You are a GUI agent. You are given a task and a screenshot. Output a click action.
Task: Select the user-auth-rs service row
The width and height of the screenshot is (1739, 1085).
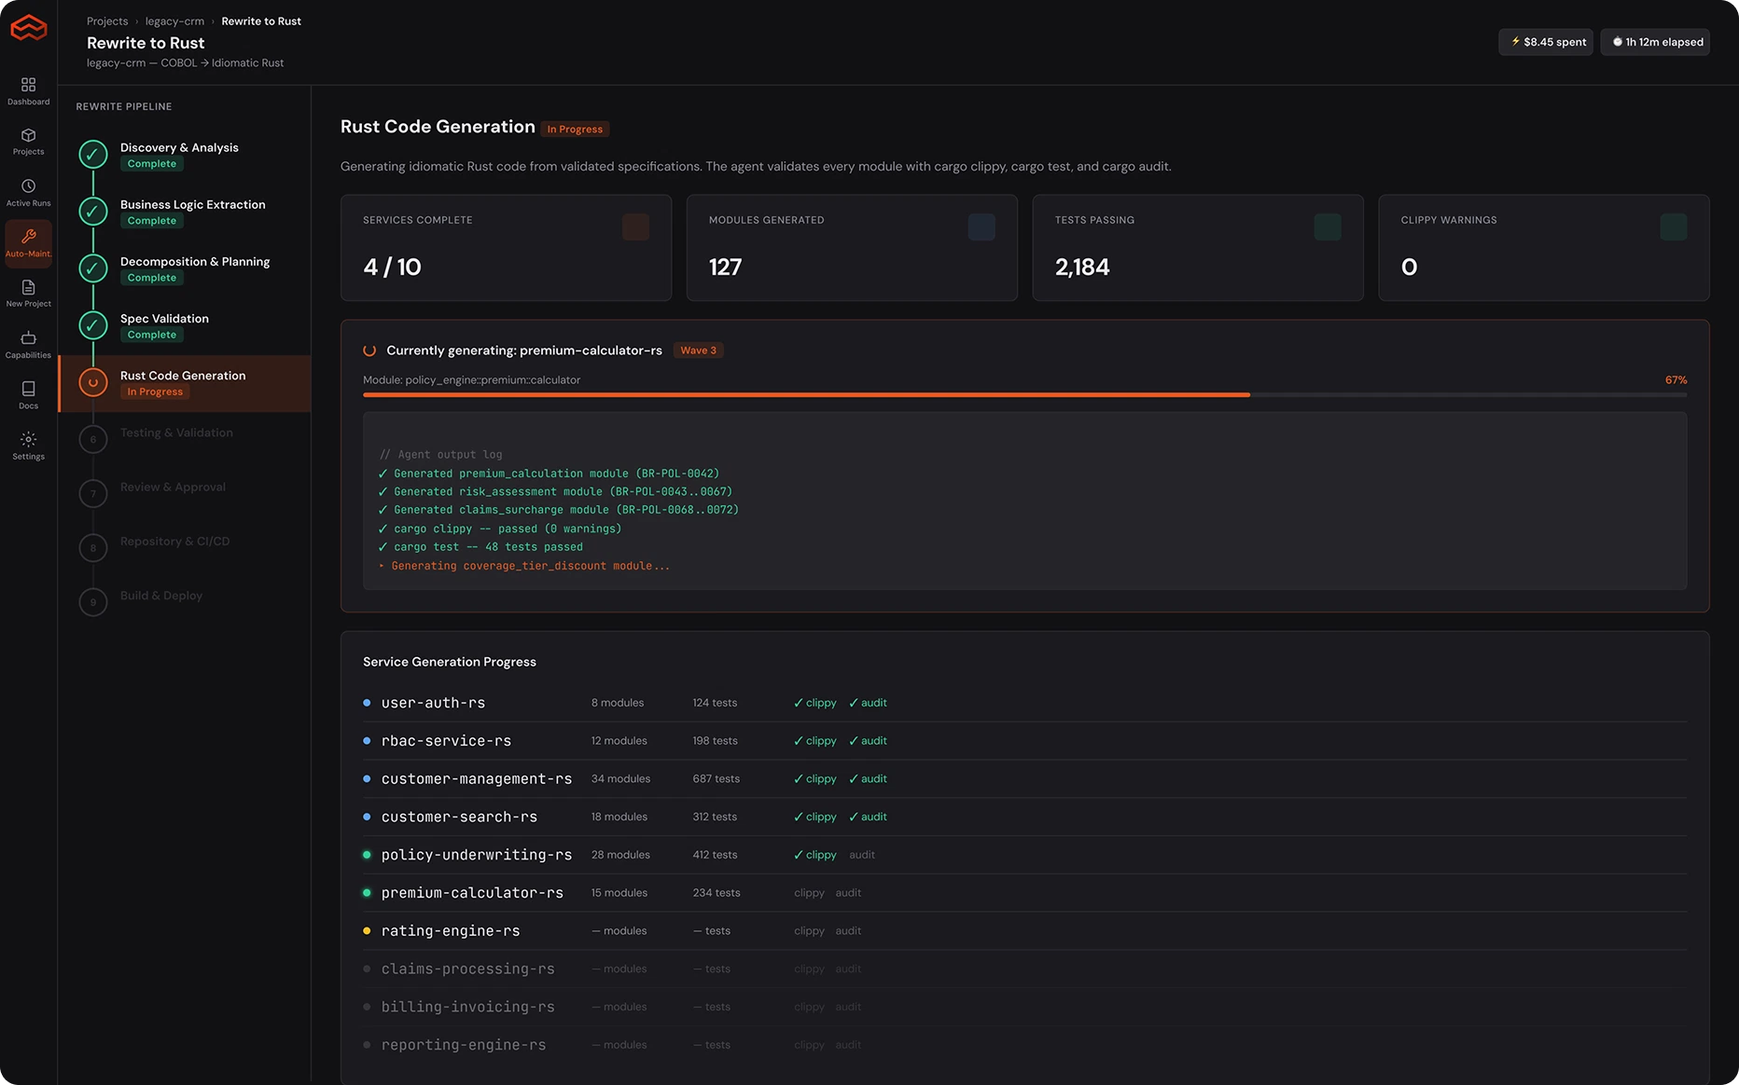[1024, 703]
